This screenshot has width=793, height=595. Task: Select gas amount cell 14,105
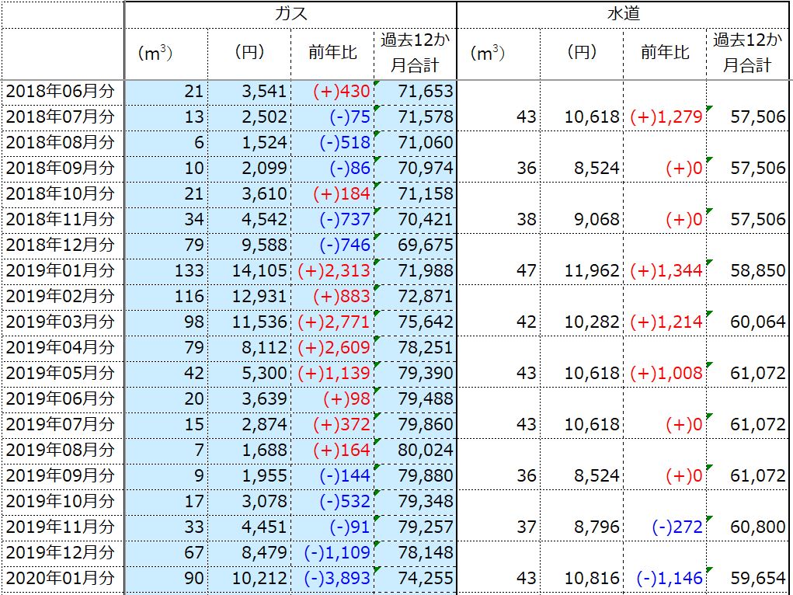(x=249, y=272)
